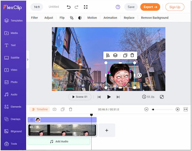Jump to the next scene
The image size is (192, 151).
(118, 97)
